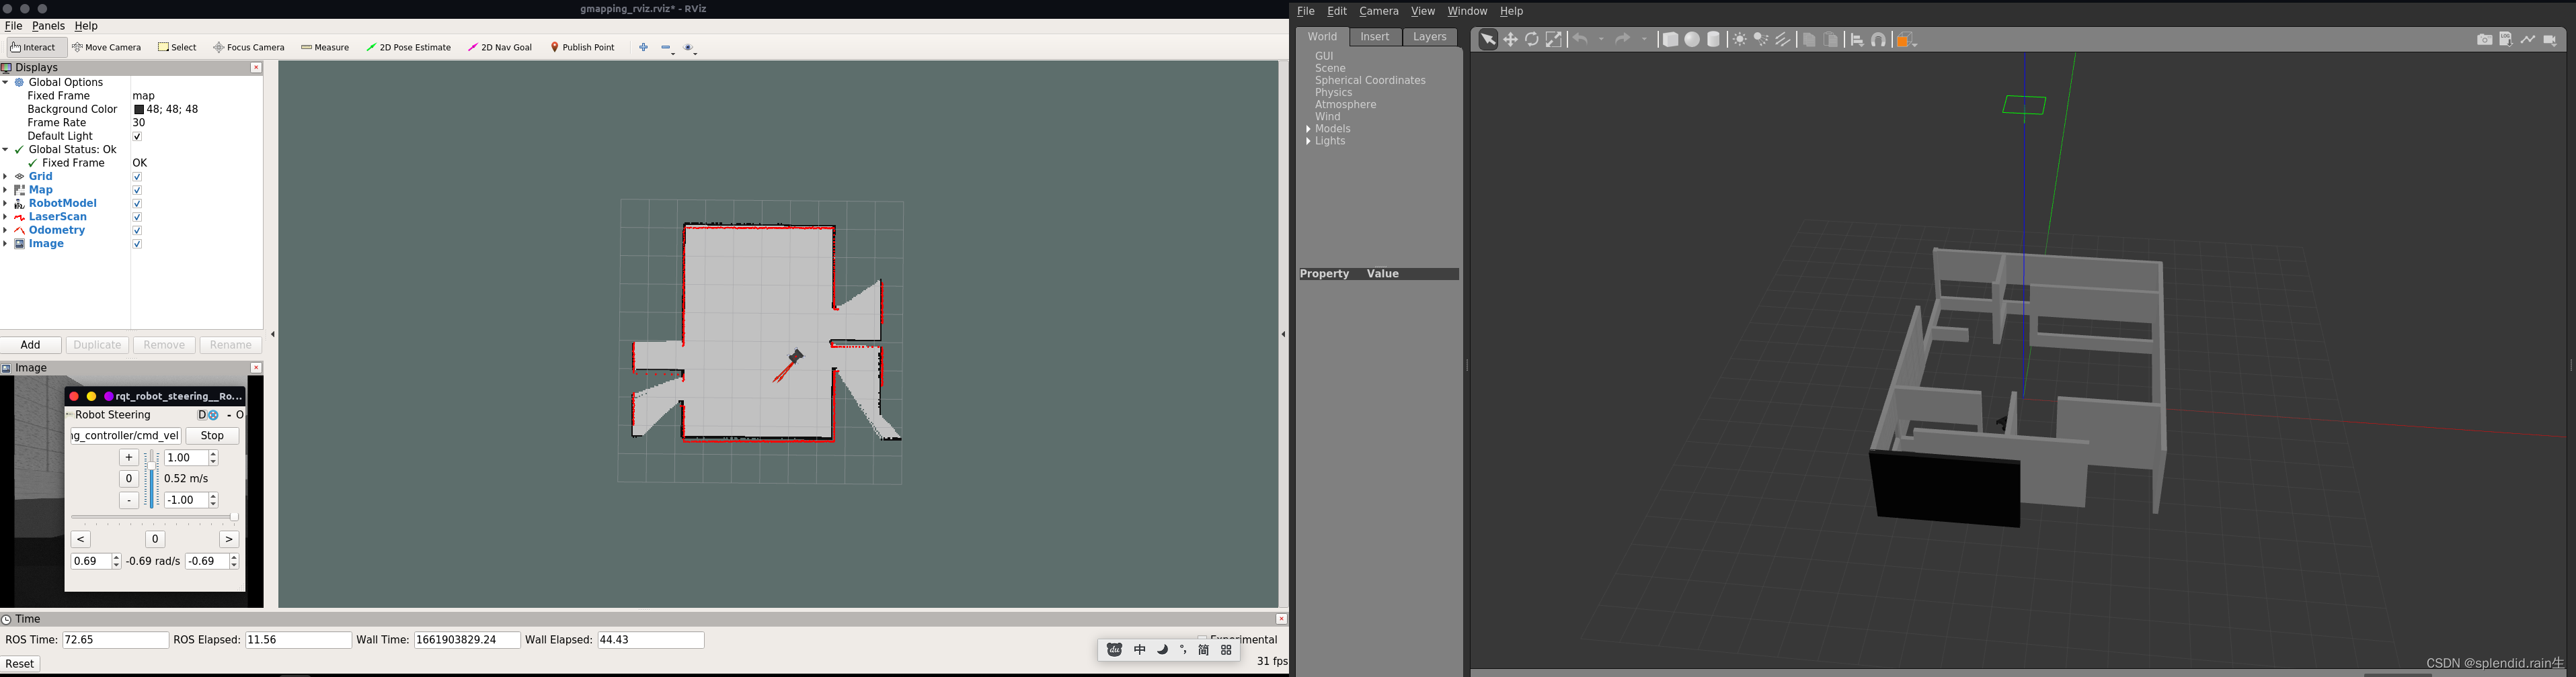
Task: Open the Camera menu in Gazebo
Action: pyautogui.click(x=1378, y=11)
